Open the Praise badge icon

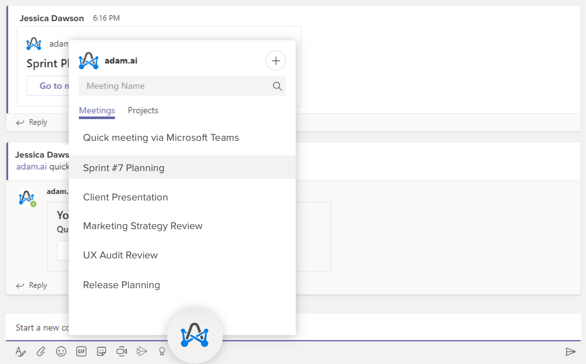(x=162, y=352)
